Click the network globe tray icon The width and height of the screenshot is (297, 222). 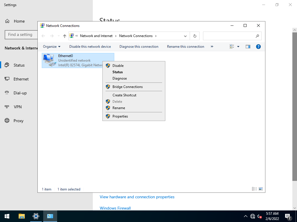pos(253,216)
